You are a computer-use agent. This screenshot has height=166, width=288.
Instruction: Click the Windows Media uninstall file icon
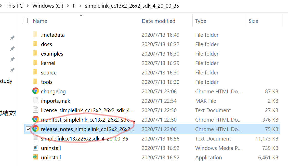35,148
